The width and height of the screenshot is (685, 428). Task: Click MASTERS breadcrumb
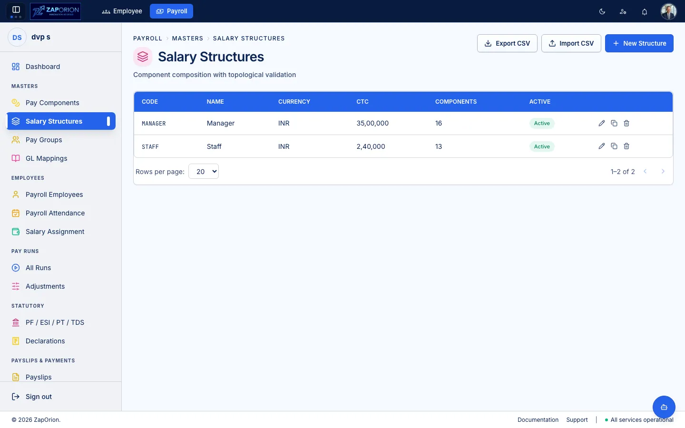[187, 39]
